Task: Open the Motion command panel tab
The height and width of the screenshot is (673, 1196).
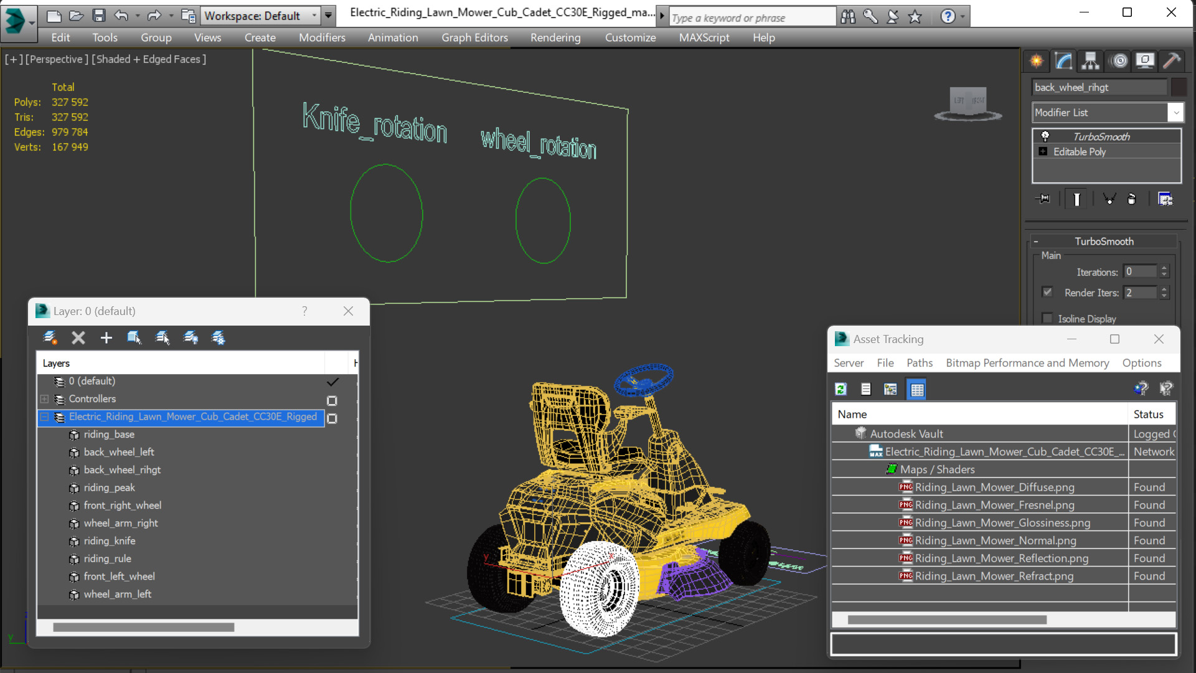Action: click(x=1119, y=60)
